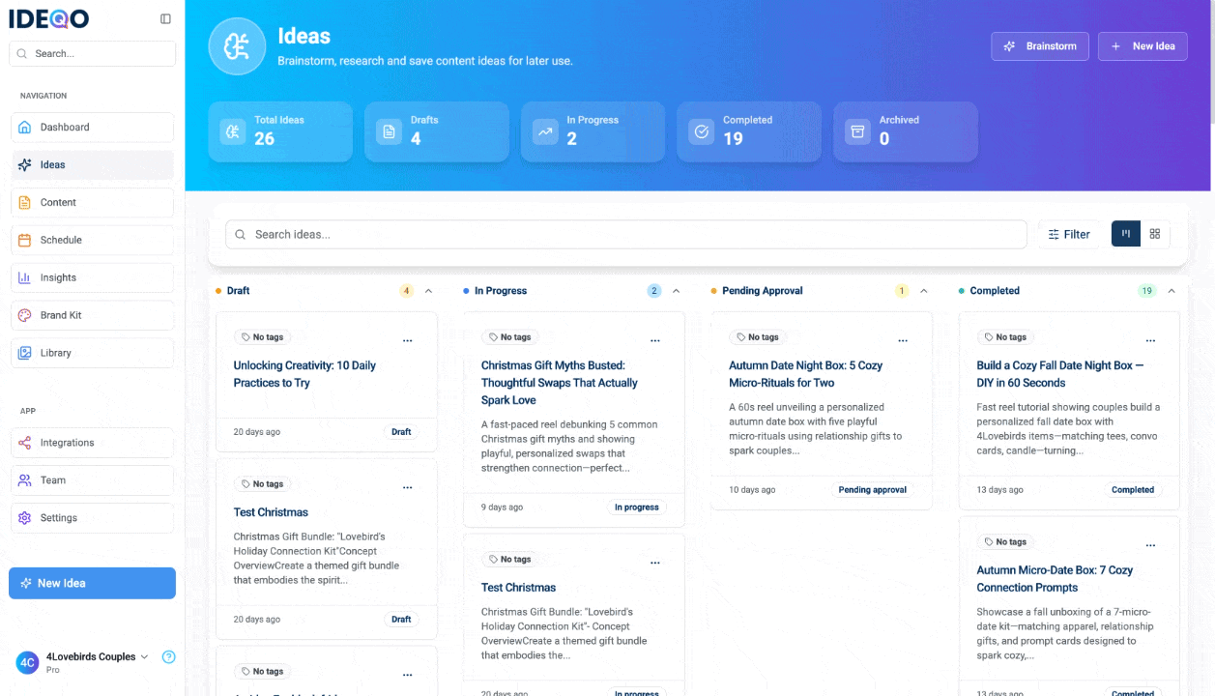
Task: Expand the 4Lovebirds Couples account dropdown
Action: [143, 656]
